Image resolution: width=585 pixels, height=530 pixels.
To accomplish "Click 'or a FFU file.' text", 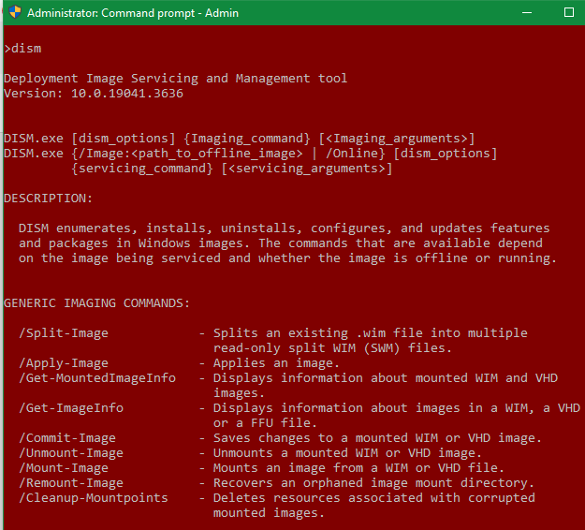I will [x=265, y=423].
